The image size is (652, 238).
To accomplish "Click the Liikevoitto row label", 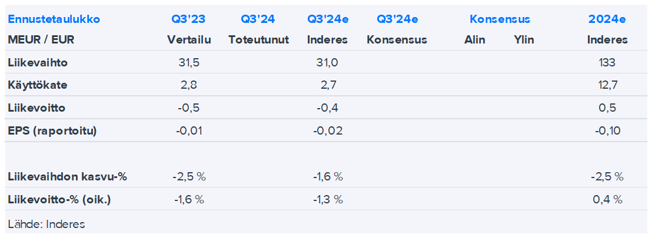I will (x=36, y=108).
